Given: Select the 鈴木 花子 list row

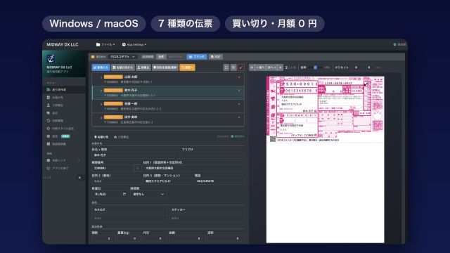Looking at the screenshot, I should click(x=168, y=93).
